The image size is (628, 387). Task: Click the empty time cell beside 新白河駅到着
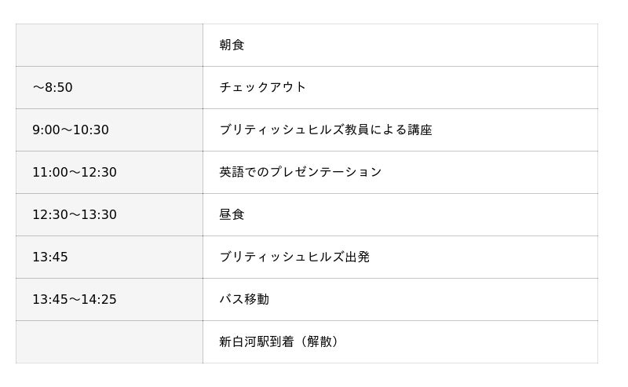click(x=109, y=342)
